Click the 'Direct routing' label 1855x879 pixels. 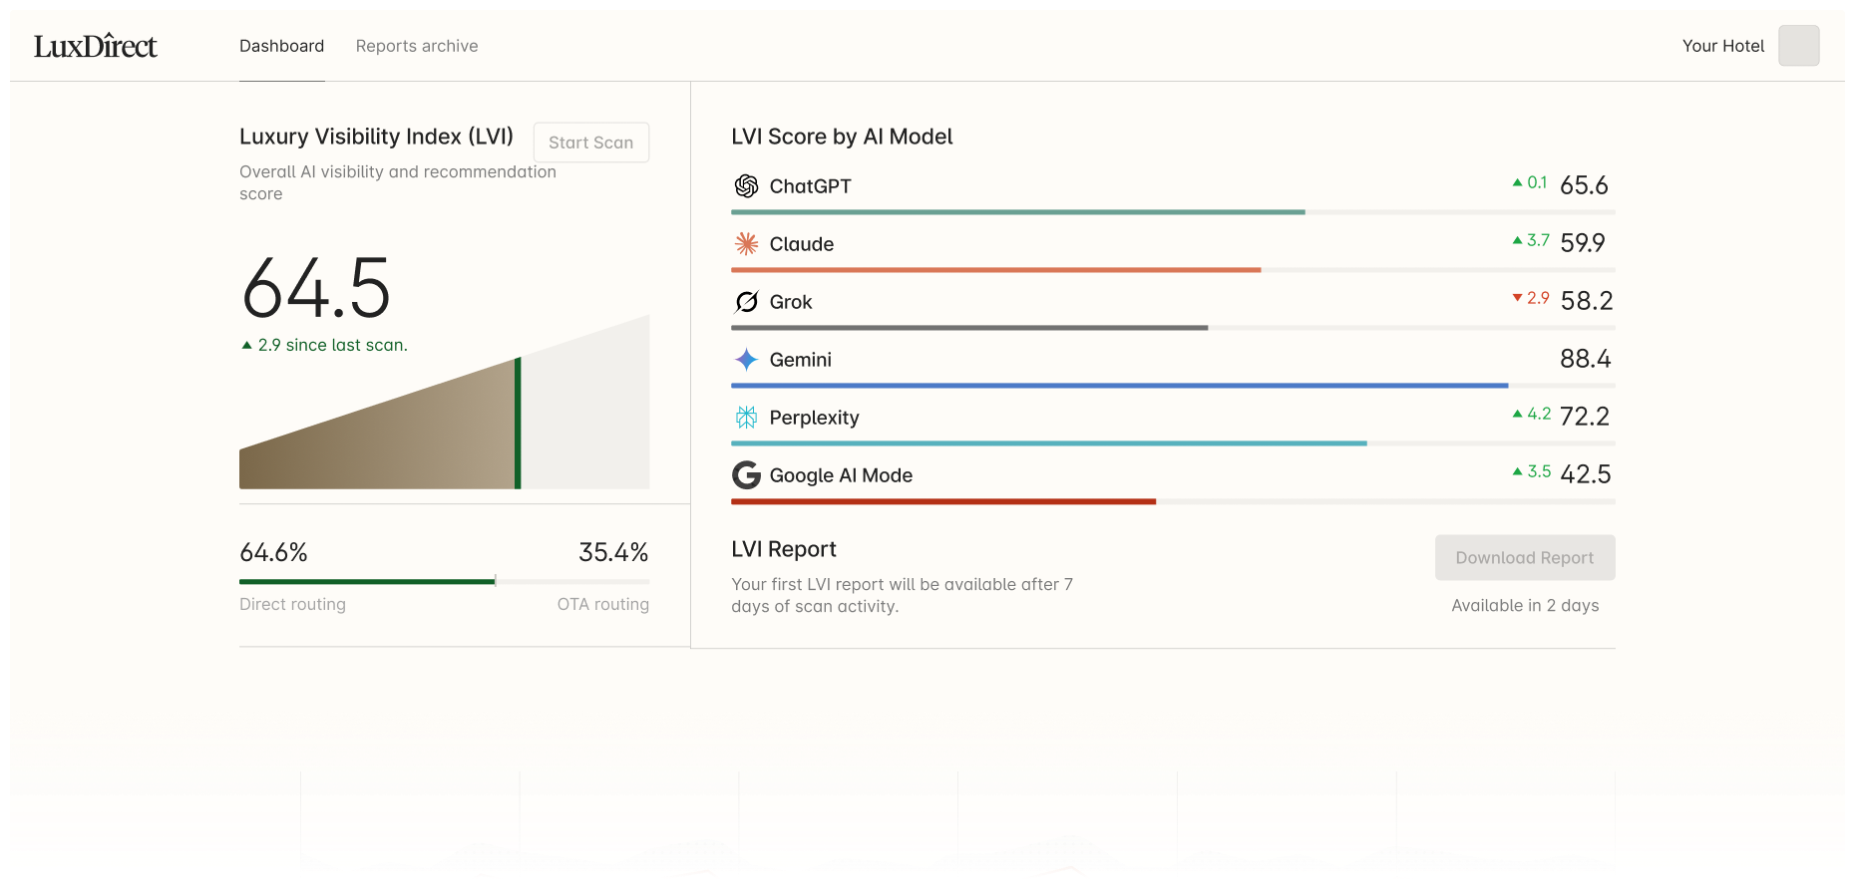tap(292, 604)
